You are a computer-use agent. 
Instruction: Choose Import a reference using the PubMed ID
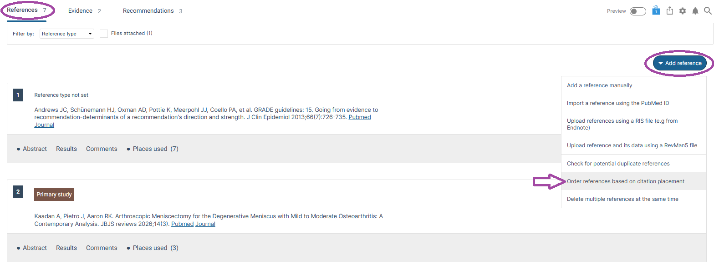(x=617, y=103)
